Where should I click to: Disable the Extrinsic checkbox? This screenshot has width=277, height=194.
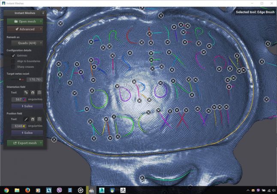pos(13,56)
